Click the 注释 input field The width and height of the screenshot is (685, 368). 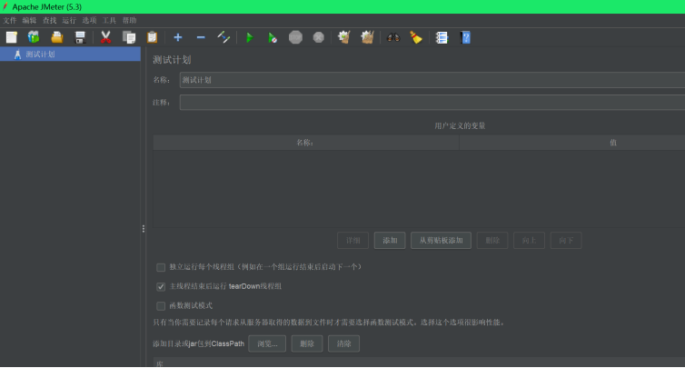click(432, 103)
